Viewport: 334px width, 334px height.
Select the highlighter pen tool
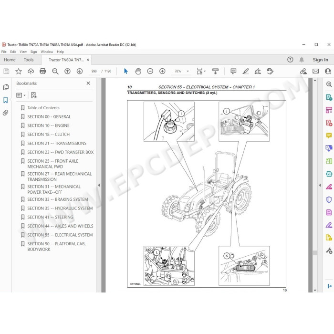tap(246, 71)
